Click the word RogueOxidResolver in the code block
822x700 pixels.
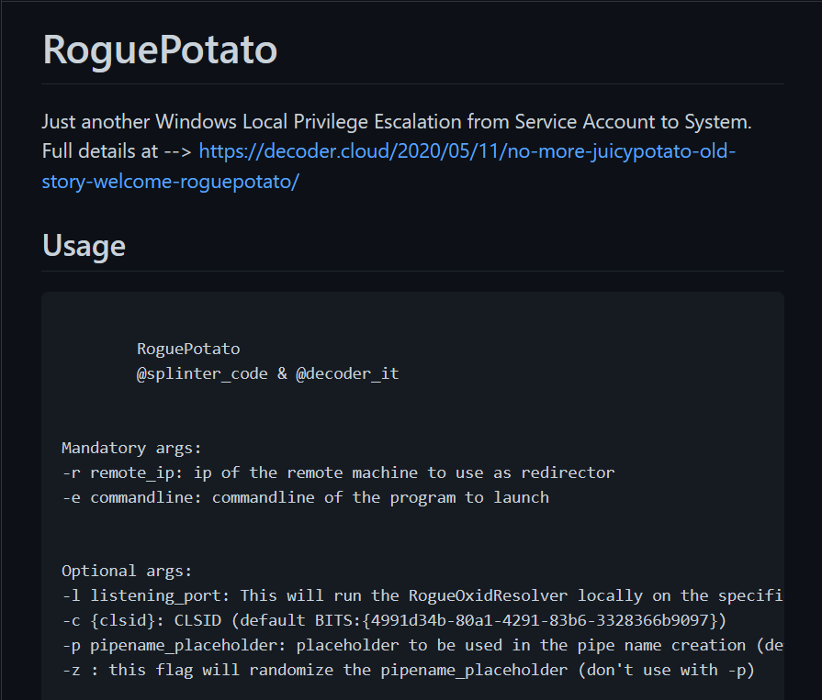coord(488,595)
